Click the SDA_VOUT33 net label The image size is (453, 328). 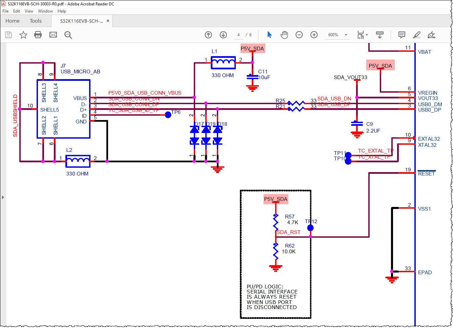350,77
